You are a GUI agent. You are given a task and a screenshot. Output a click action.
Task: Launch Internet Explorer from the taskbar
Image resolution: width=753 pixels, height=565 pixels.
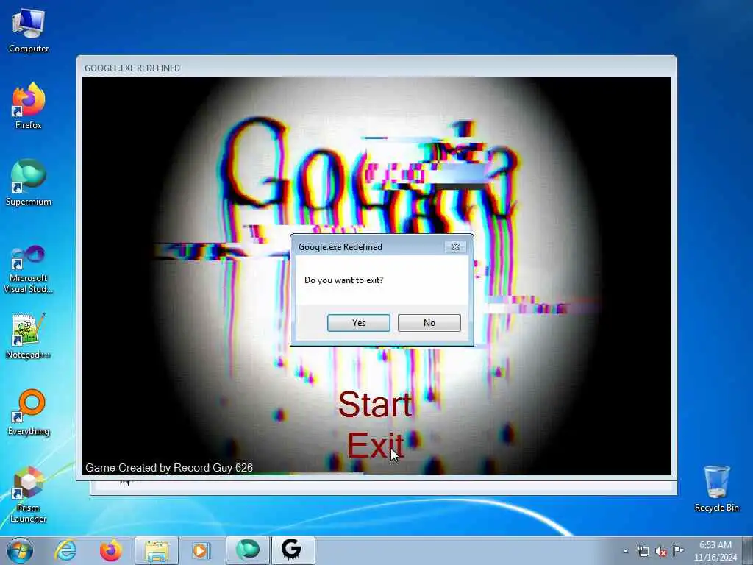click(x=65, y=550)
